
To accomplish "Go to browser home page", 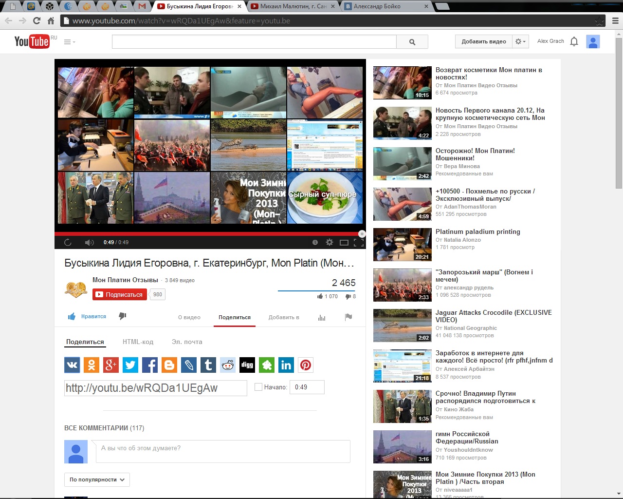I will 51,20.
